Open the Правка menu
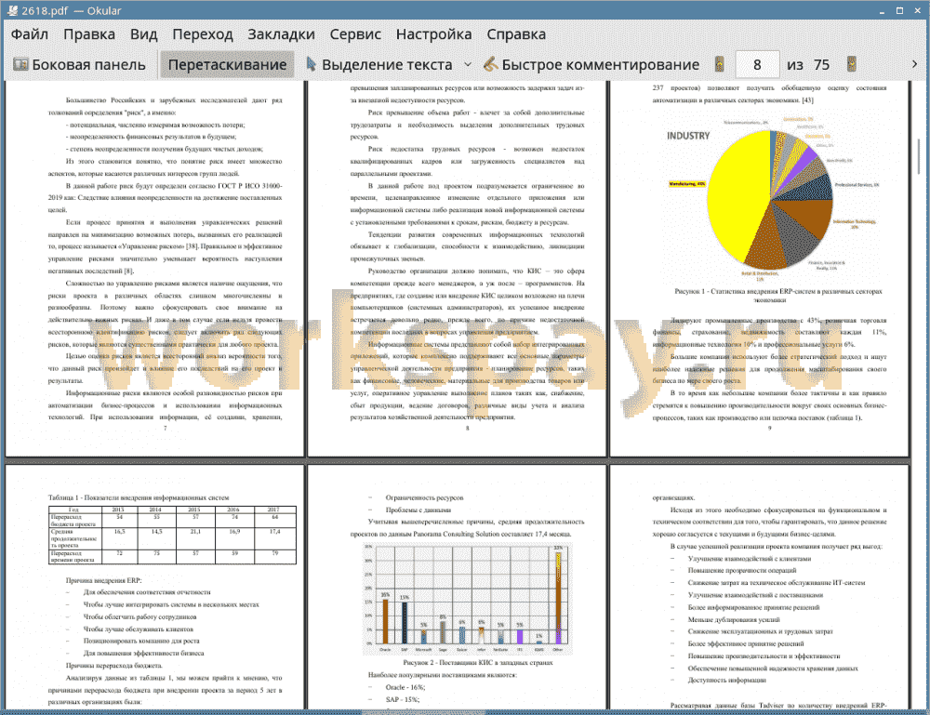This screenshot has width=930, height=715. coord(89,34)
